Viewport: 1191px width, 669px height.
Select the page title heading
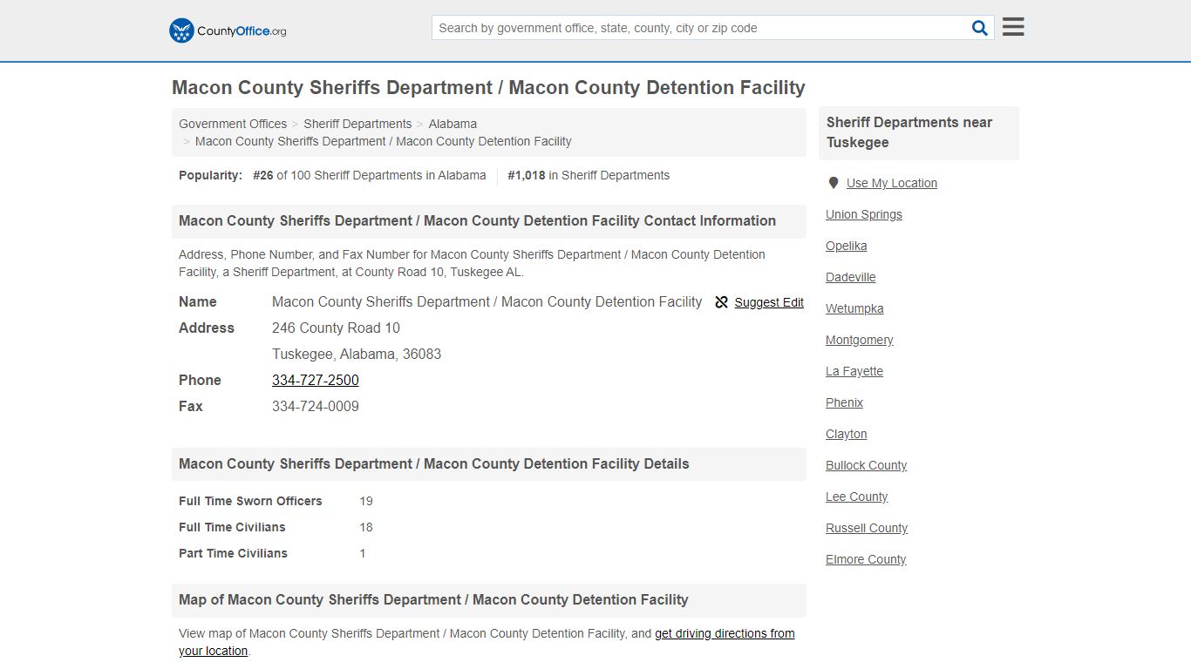488,87
